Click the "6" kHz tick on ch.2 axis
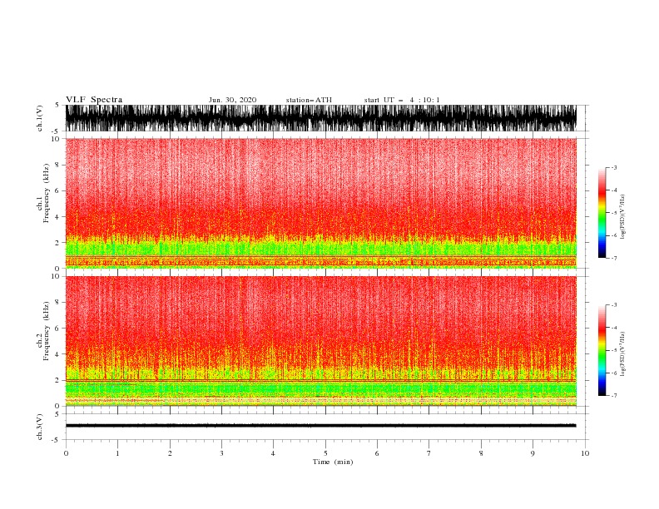 coord(57,329)
